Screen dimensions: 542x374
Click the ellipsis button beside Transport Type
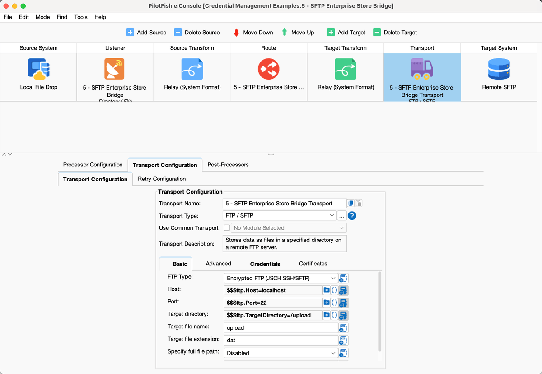(x=342, y=216)
